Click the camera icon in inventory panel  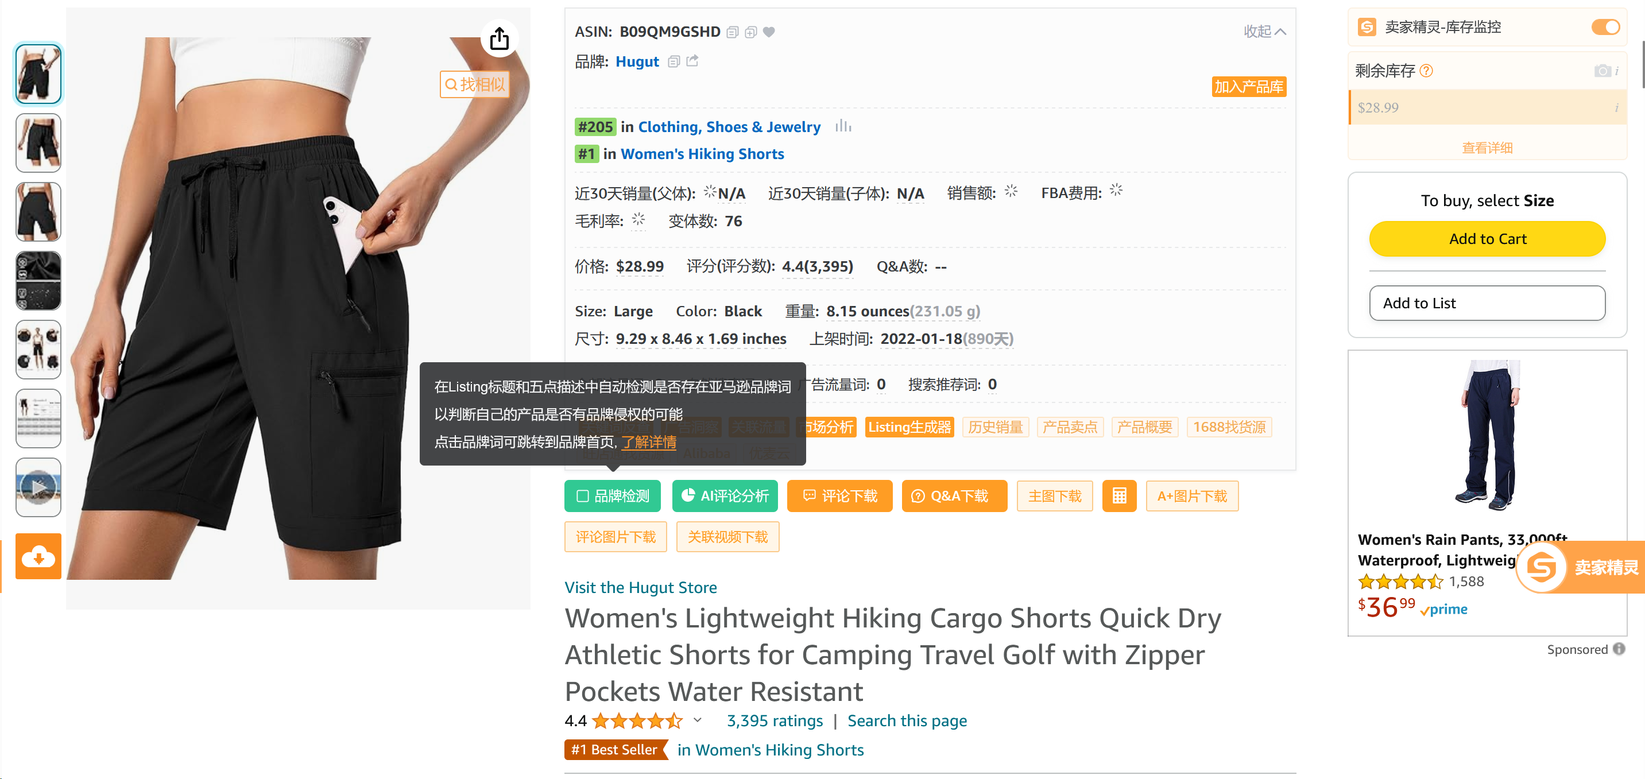1601,71
